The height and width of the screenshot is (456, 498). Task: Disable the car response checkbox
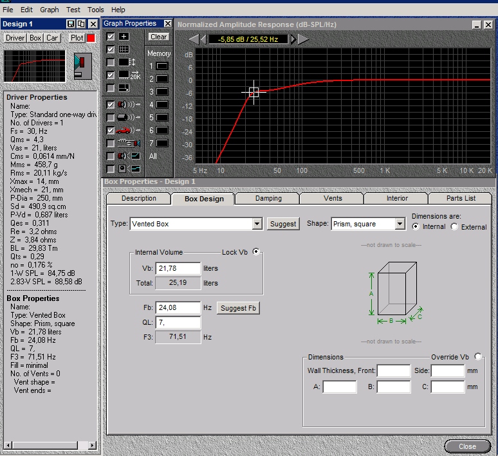coord(111,130)
